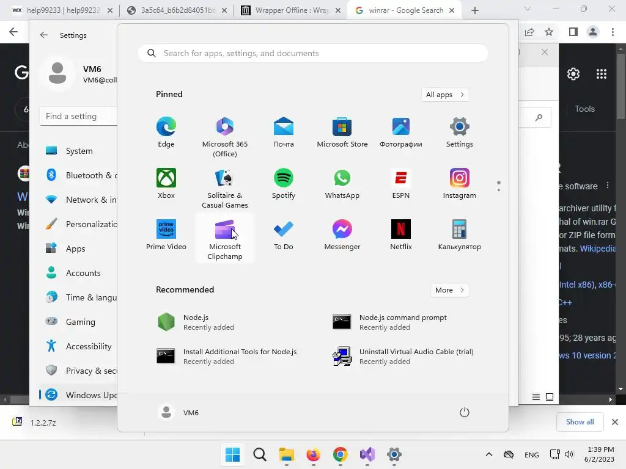Open Network & internet settings
Image resolution: width=626 pixels, height=469 pixels.
tap(78, 200)
